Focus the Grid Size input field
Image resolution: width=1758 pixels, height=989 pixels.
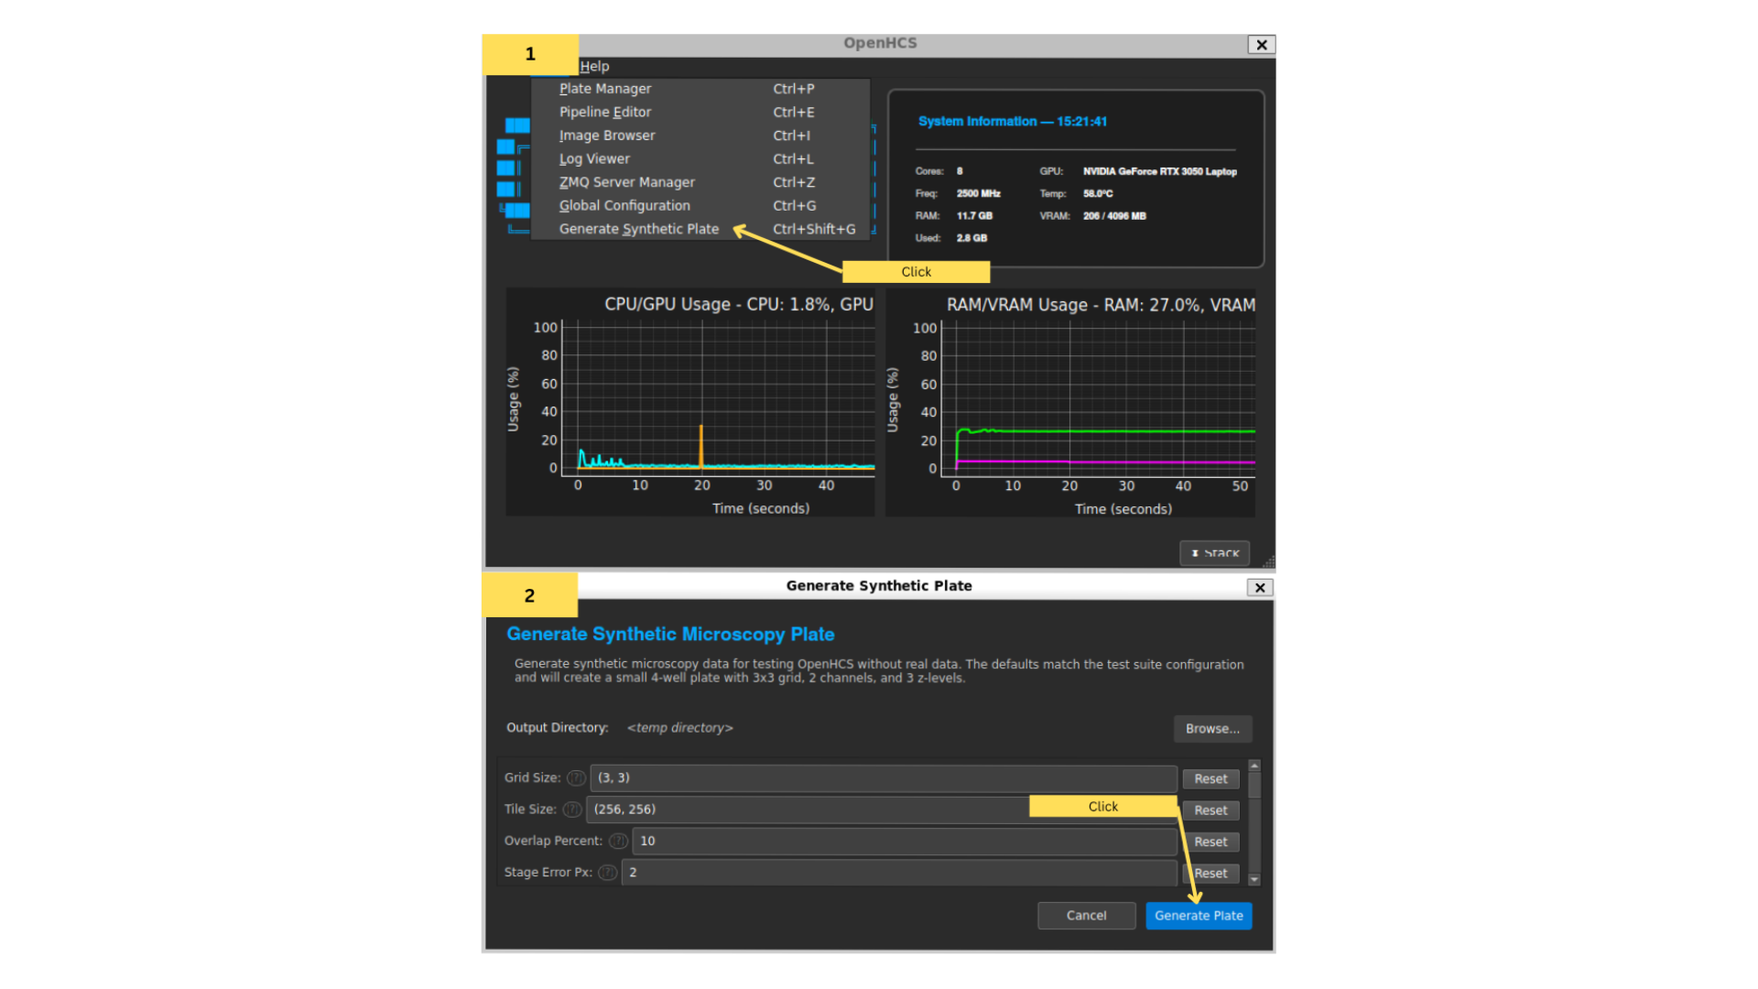click(884, 778)
